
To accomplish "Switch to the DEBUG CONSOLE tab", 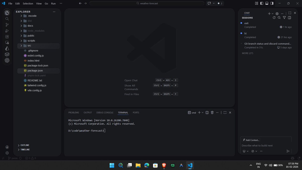I will [105, 113].
